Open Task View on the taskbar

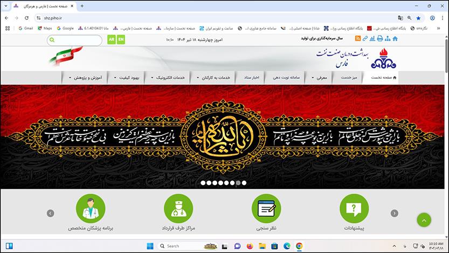click(x=224, y=246)
